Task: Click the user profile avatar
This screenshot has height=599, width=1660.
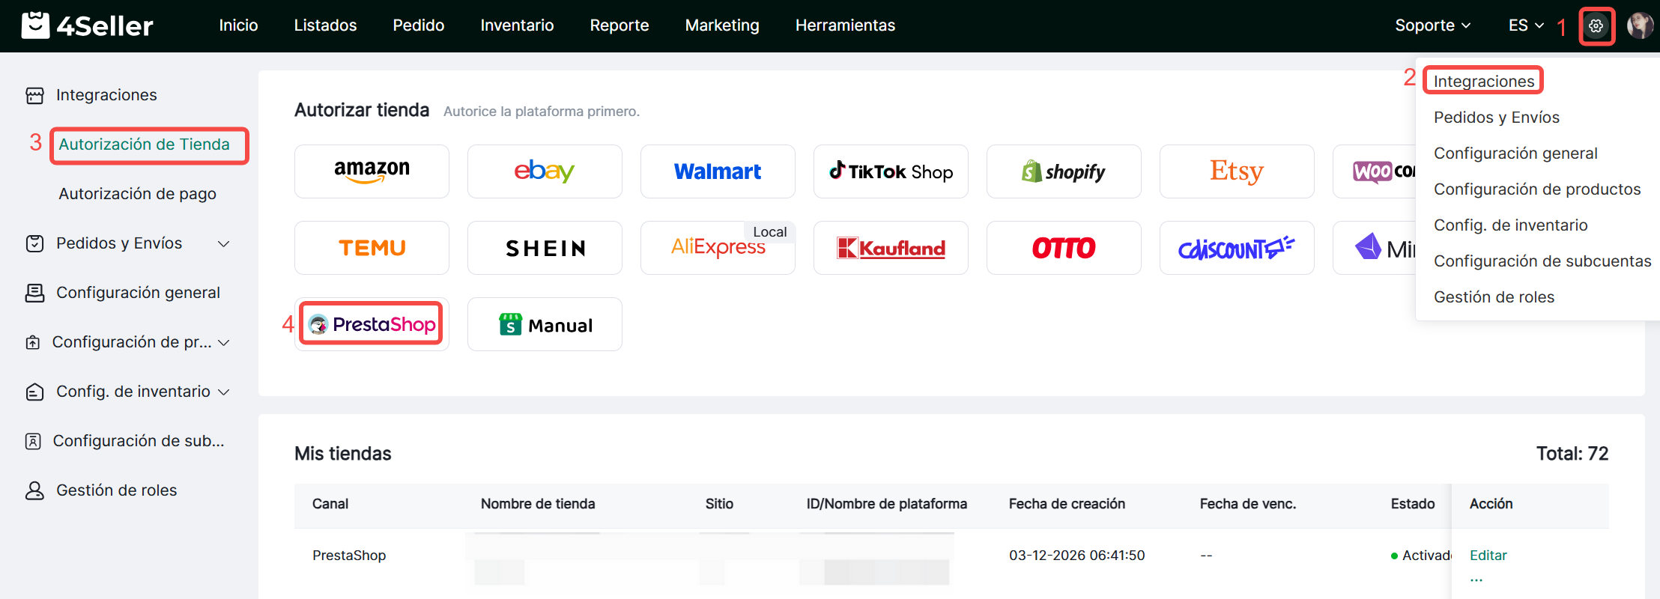Action: 1639,25
